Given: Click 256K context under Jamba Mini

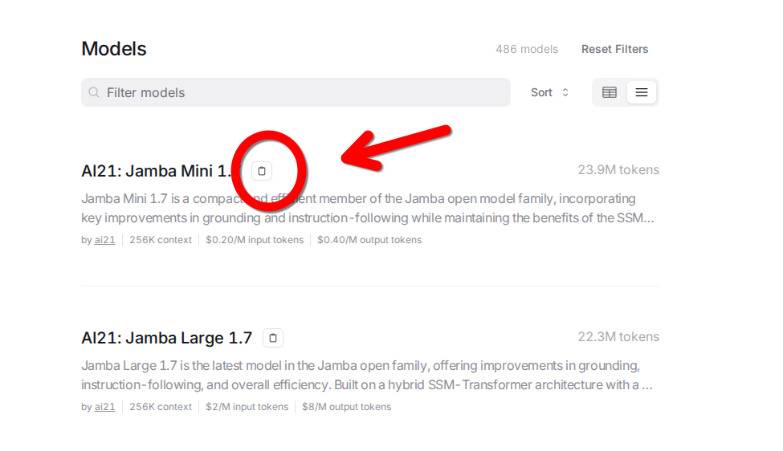Looking at the screenshot, I should [161, 240].
